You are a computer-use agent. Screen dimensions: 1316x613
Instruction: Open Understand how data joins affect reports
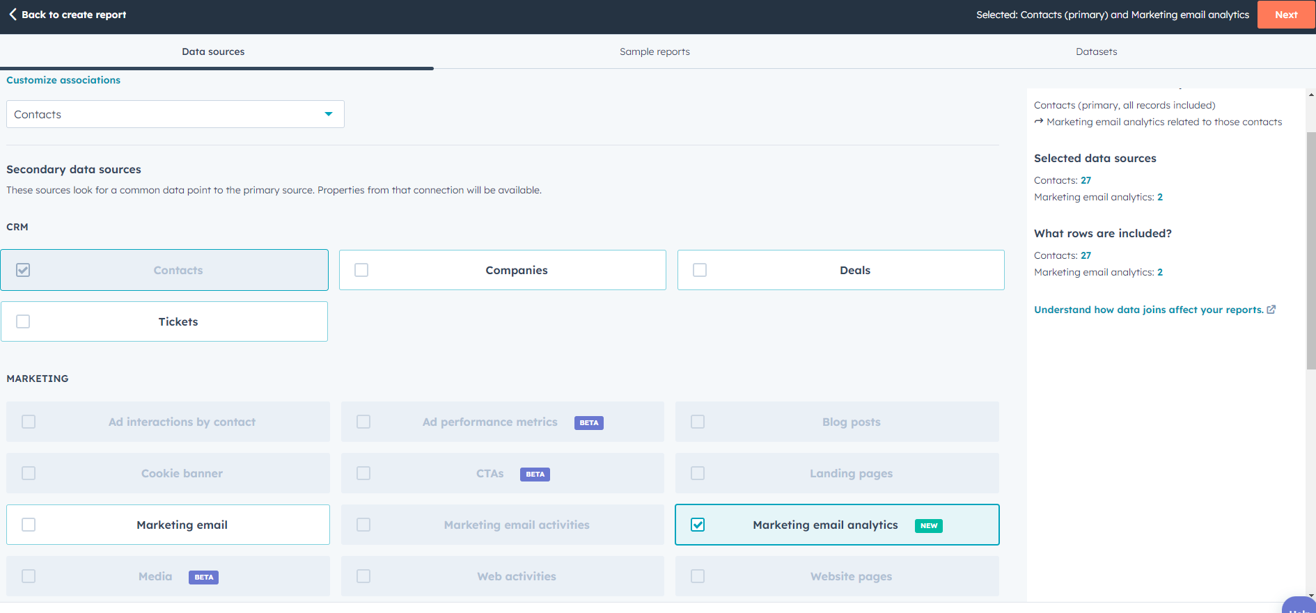click(x=1148, y=310)
